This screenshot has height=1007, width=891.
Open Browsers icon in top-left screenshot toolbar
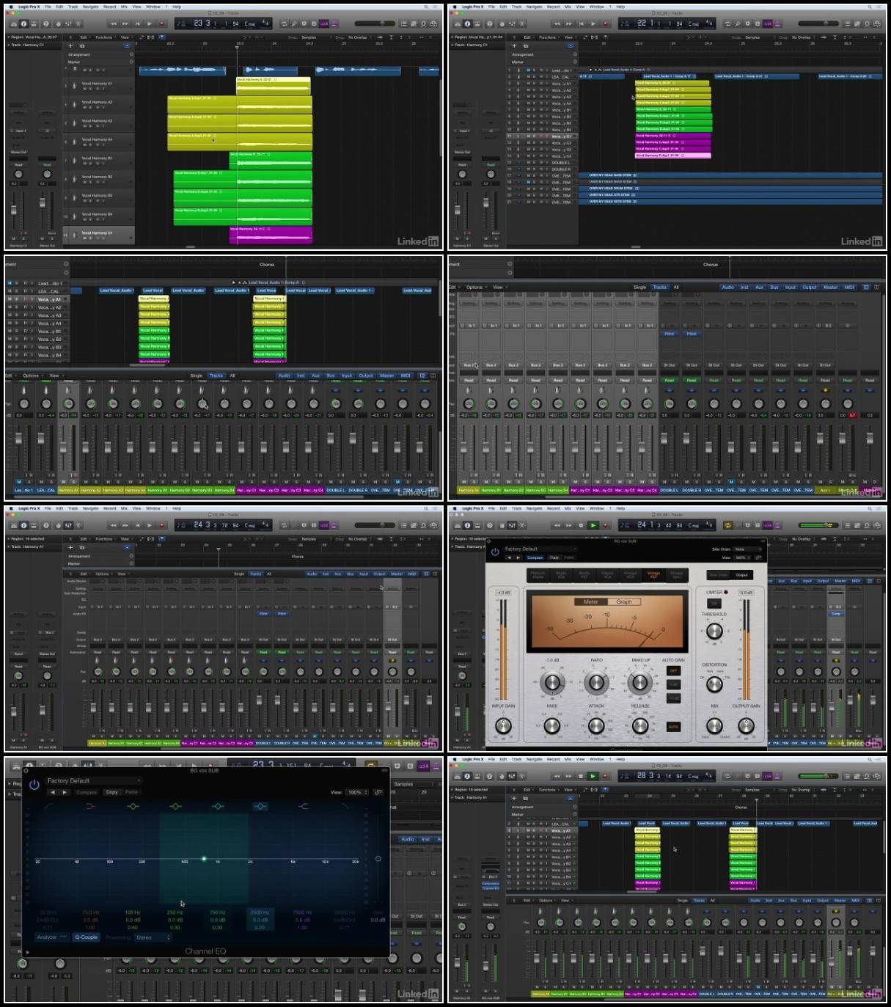[x=432, y=23]
